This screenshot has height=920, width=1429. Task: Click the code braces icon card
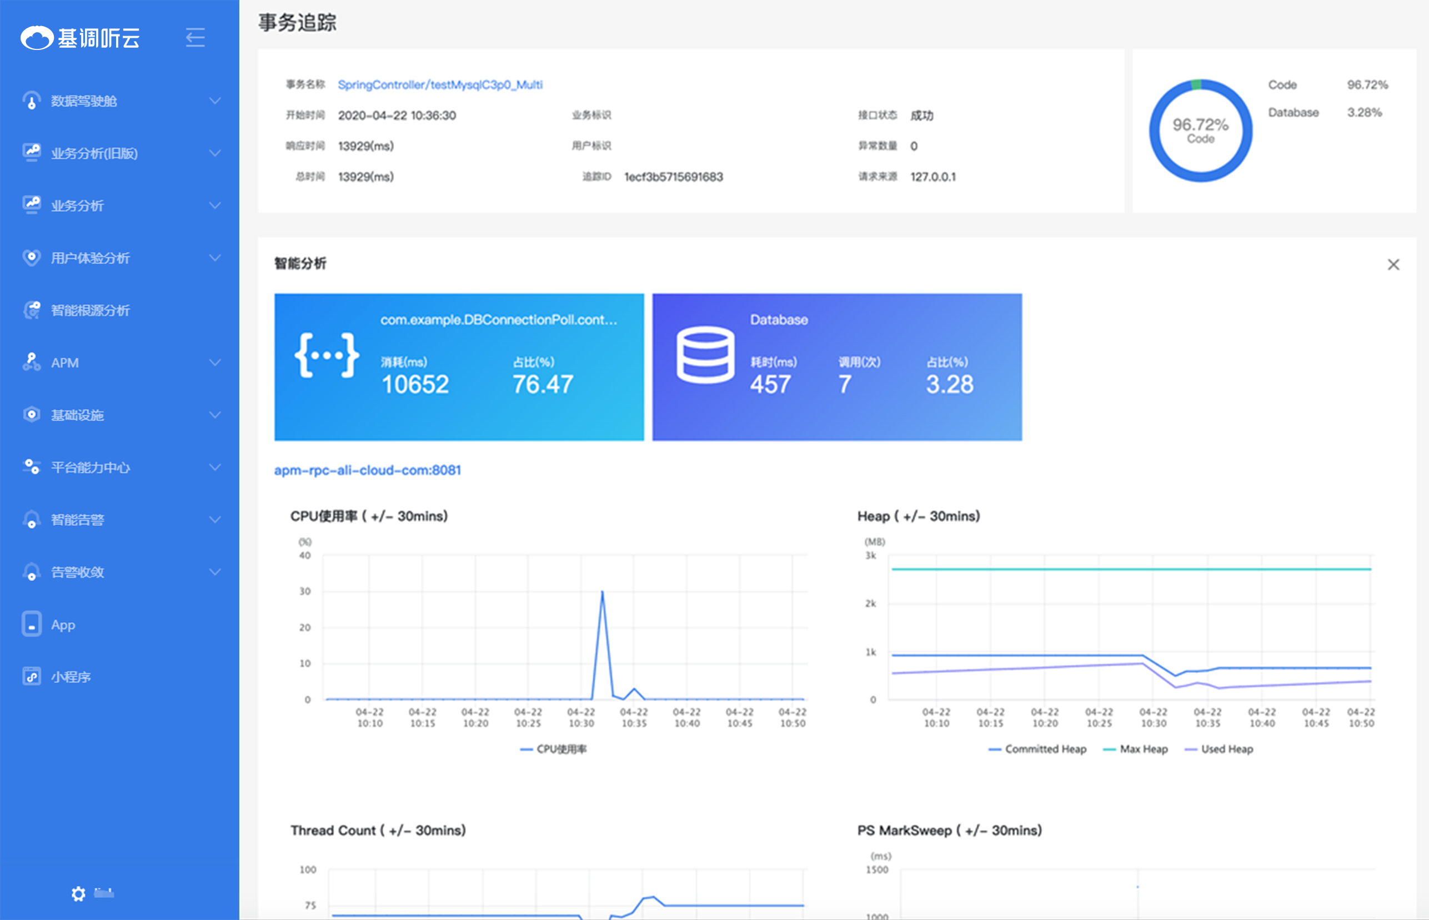coord(327,355)
